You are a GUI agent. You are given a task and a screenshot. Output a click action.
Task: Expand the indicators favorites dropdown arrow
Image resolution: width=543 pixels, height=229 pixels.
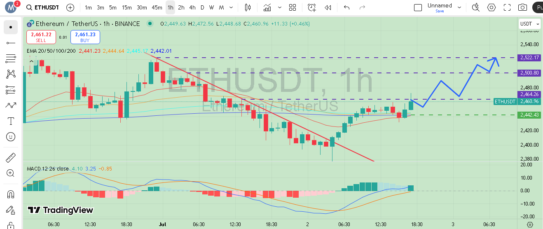click(x=280, y=7)
